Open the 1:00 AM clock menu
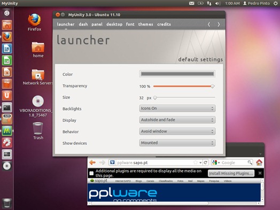 (232, 3)
